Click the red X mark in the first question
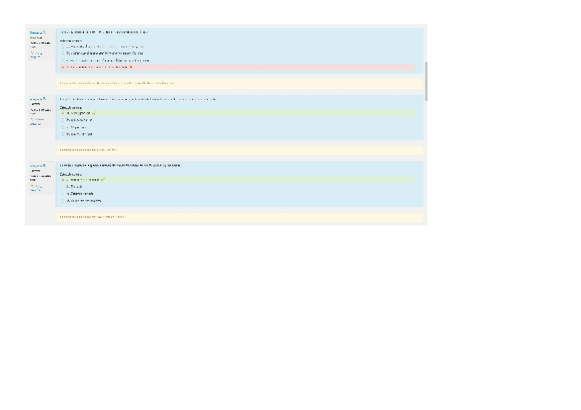This screenshot has height=410, width=581. pos(131,67)
